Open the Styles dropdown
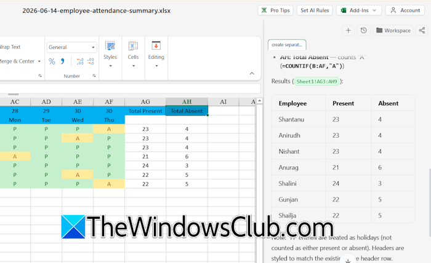Screen dimensions: 431x263 coord(110,54)
